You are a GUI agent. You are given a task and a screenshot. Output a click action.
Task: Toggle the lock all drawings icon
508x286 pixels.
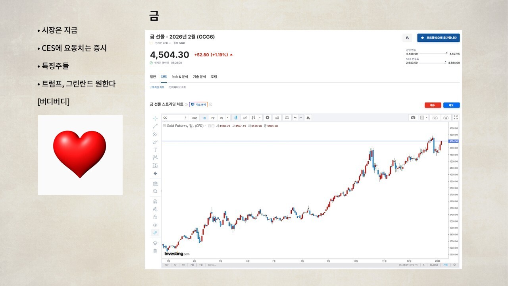pyautogui.click(x=155, y=217)
